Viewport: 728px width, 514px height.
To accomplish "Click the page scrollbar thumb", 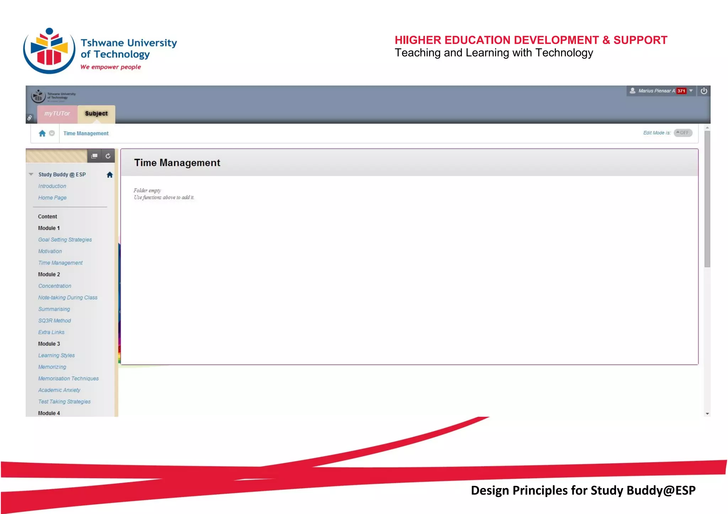I will pos(707,199).
